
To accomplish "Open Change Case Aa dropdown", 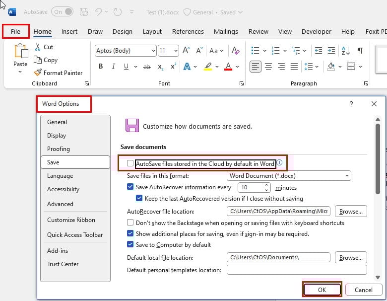I will (216, 51).
